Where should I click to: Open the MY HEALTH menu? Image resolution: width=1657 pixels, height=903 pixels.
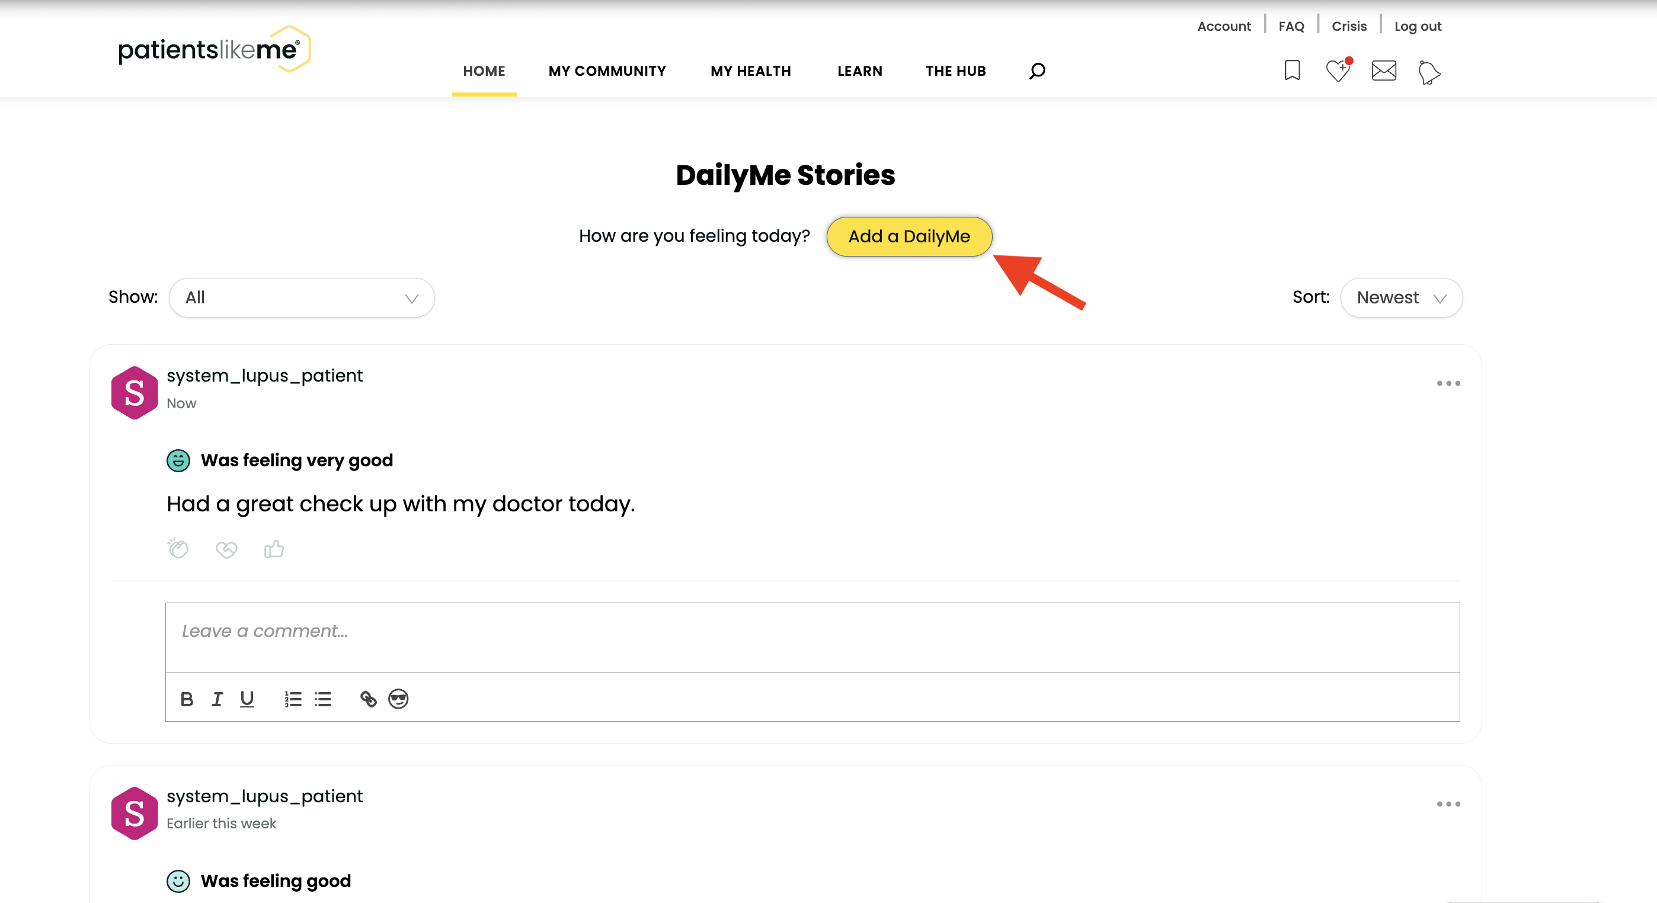coord(751,71)
